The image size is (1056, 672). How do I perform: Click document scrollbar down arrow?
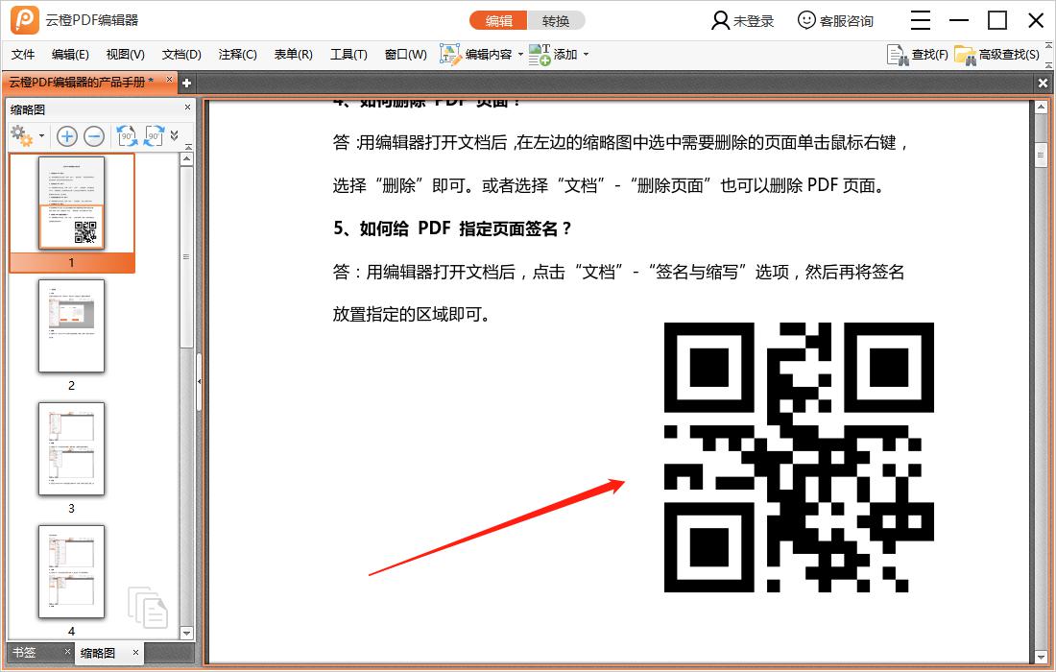pos(1041,658)
